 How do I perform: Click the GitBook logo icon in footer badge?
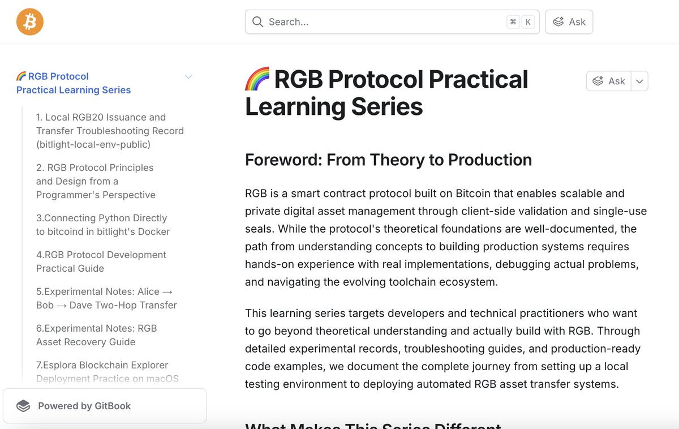click(x=23, y=406)
